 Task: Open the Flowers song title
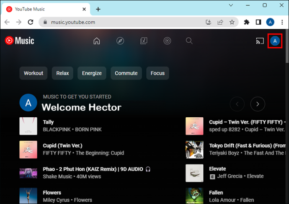[52, 193]
